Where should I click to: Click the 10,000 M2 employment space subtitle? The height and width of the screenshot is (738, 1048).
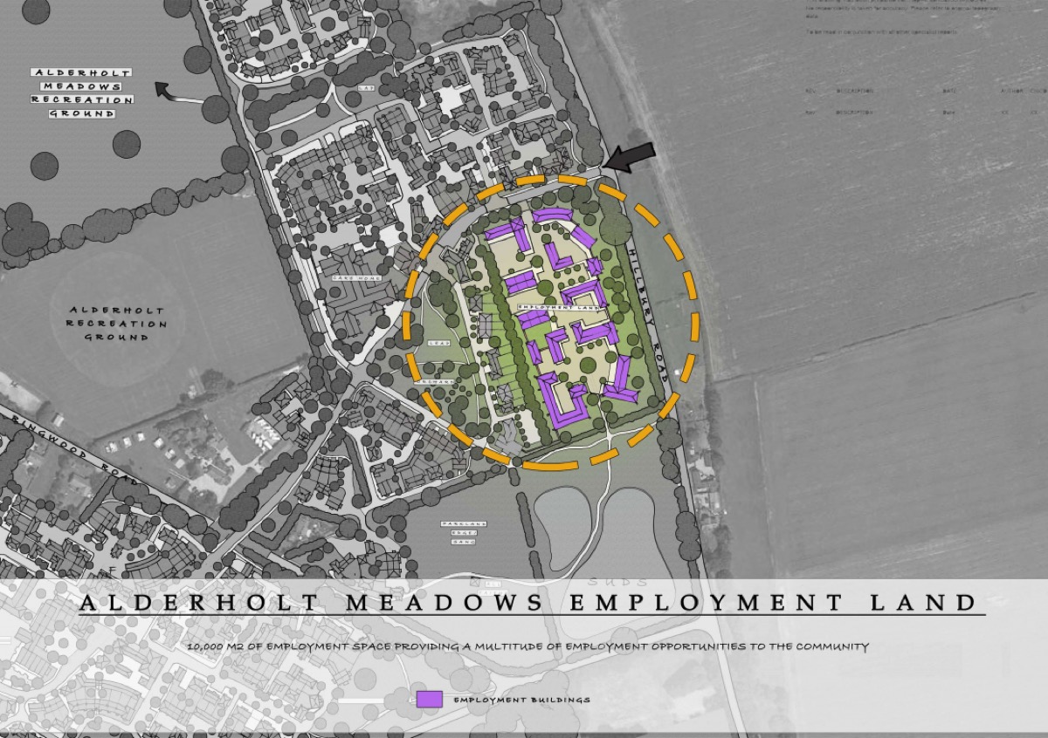[x=527, y=647]
